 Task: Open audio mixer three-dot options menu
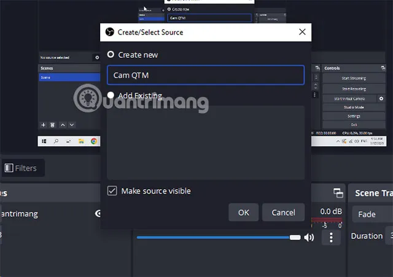coord(332,237)
